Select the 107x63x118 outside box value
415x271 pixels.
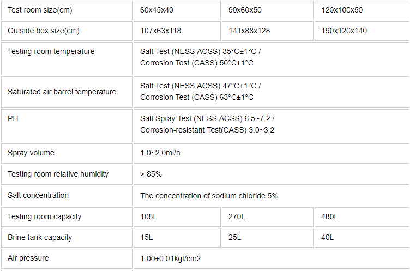[161, 31]
